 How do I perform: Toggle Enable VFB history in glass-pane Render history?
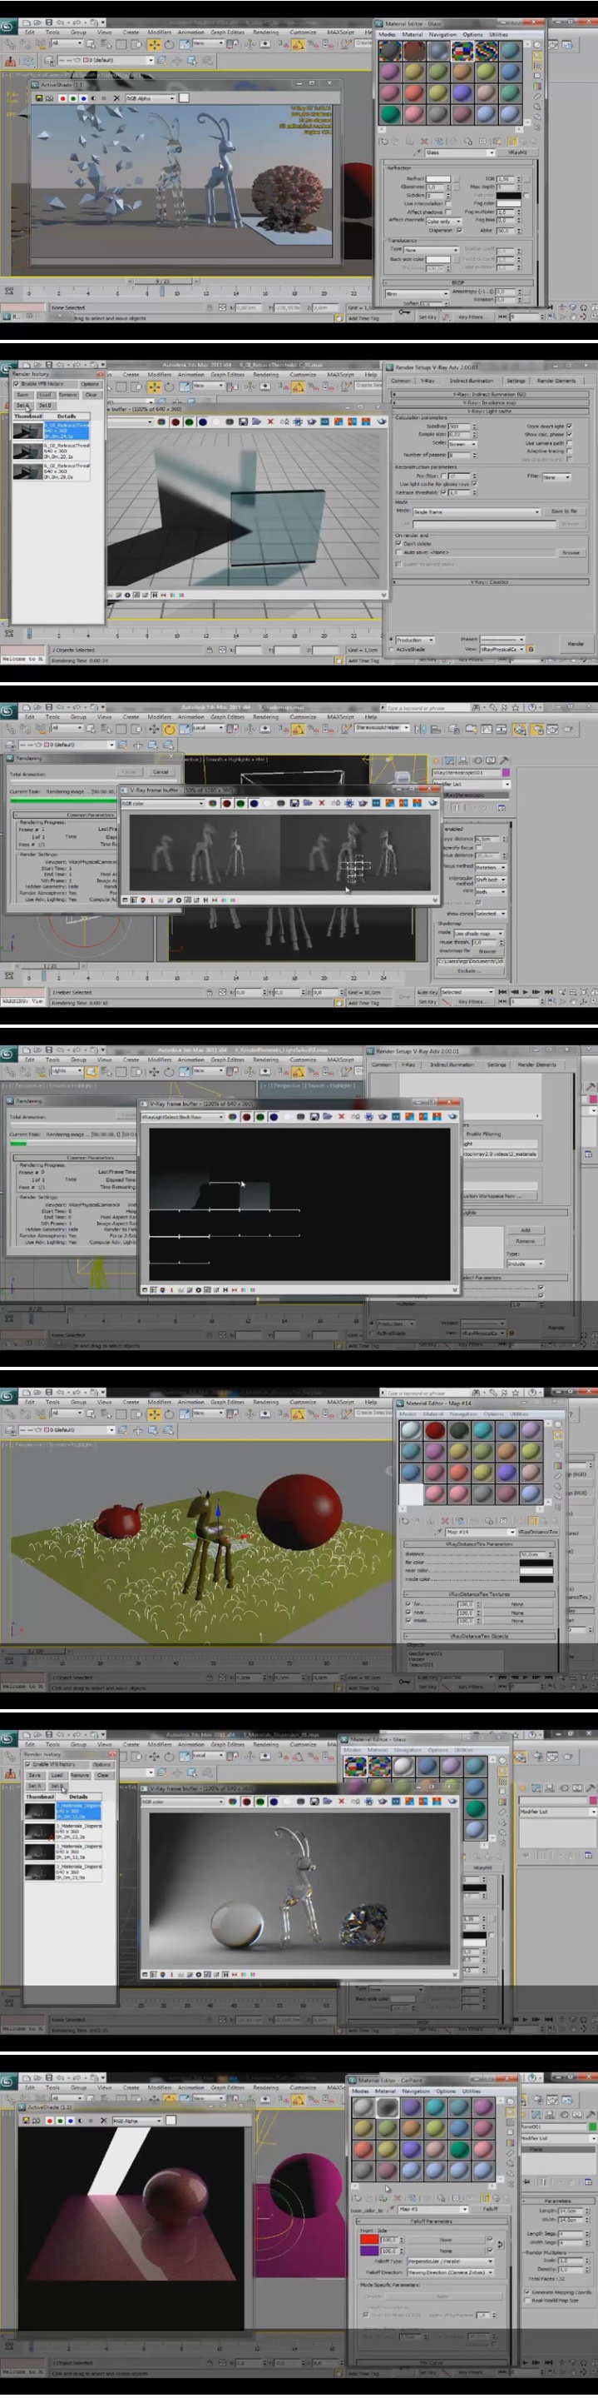pos(16,383)
